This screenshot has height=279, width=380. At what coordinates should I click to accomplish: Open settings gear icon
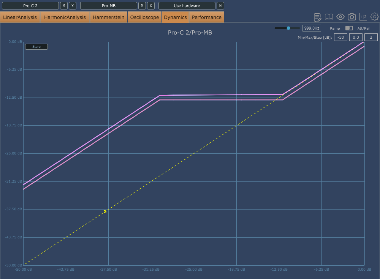[x=375, y=17]
